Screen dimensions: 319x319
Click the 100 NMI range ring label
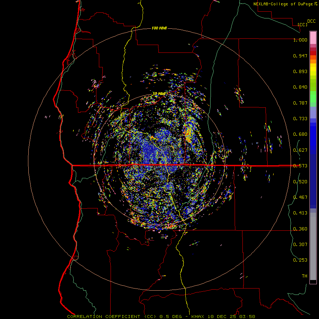[159, 28]
